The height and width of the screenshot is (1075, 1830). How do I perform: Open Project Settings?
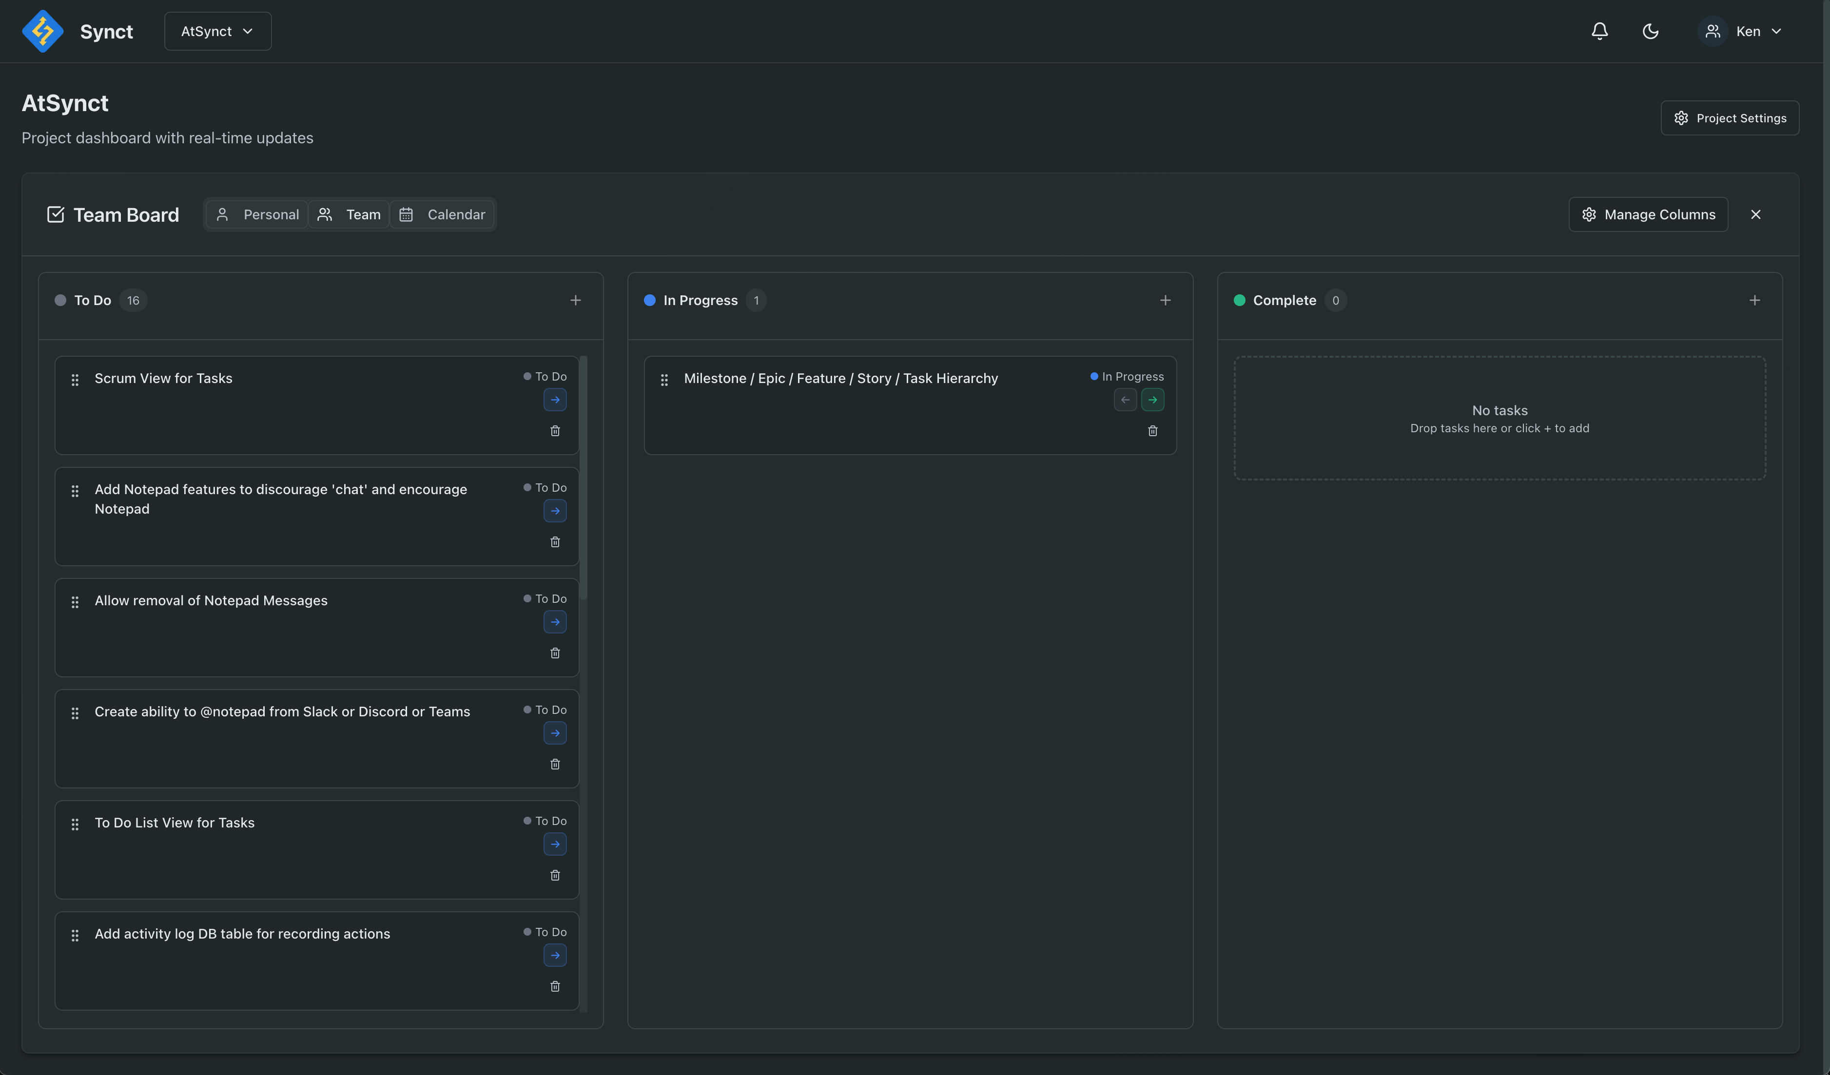pyautogui.click(x=1730, y=117)
